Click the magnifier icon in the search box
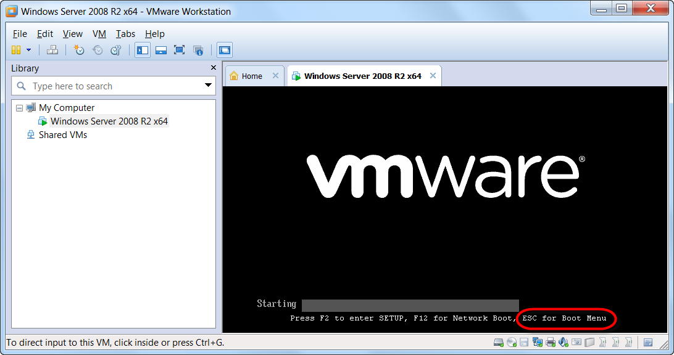The width and height of the screenshot is (674, 355). click(x=21, y=86)
